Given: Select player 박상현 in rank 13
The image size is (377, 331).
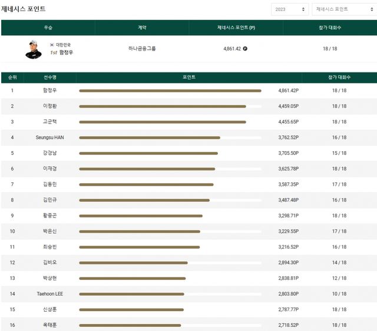Looking at the screenshot, I should pyautogui.click(x=50, y=278).
